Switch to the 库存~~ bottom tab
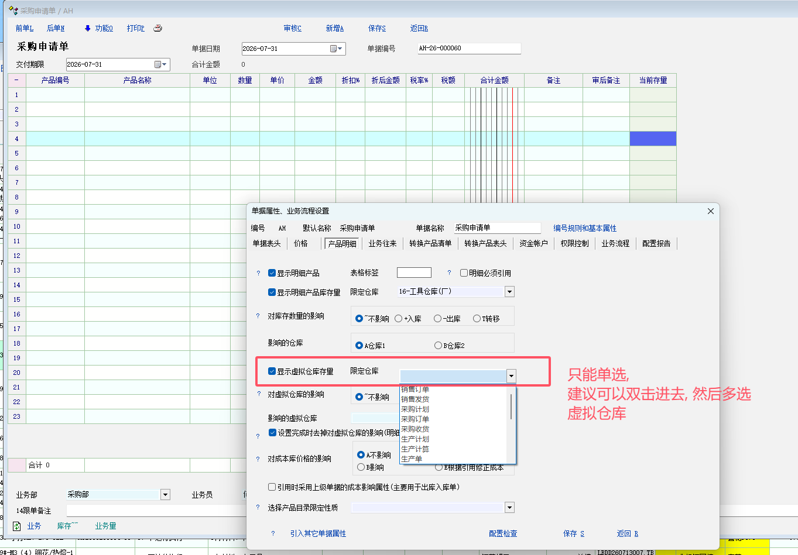Image resolution: width=798 pixels, height=555 pixels. click(x=68, y=526)
